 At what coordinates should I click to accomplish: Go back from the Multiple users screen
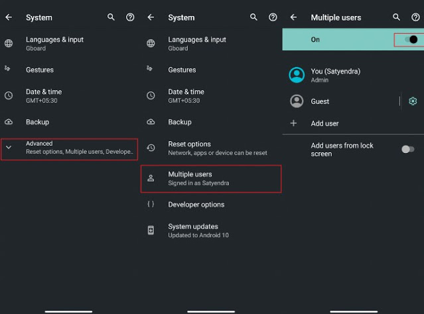coord(293,17)
